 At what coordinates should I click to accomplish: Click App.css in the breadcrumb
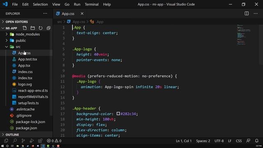coord(78,22)
